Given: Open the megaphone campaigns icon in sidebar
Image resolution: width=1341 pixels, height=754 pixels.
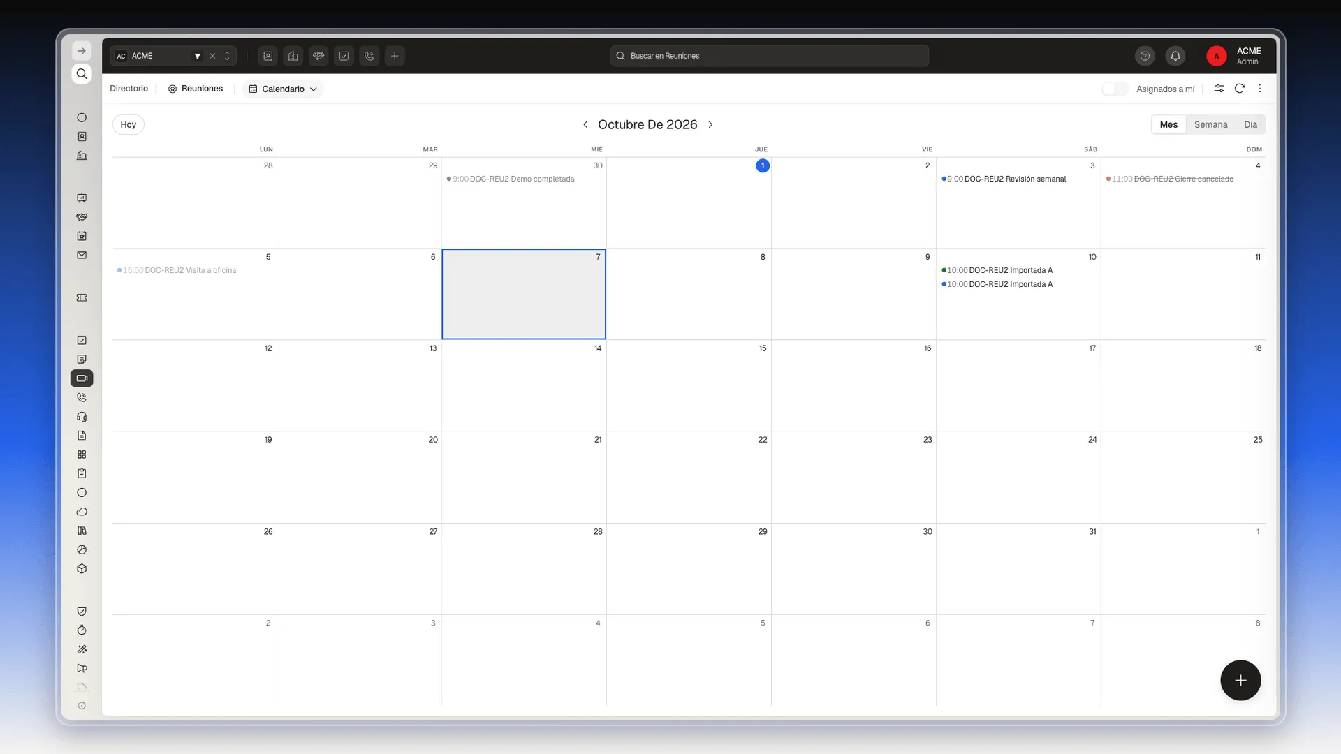Looking at the screenshot, I should 82,668.
